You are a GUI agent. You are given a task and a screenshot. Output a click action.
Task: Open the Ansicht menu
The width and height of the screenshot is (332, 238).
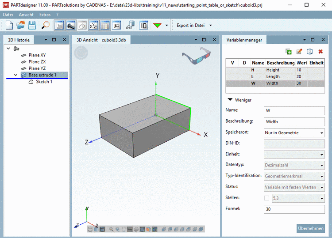pyautogui.click(x=26, y=15)
